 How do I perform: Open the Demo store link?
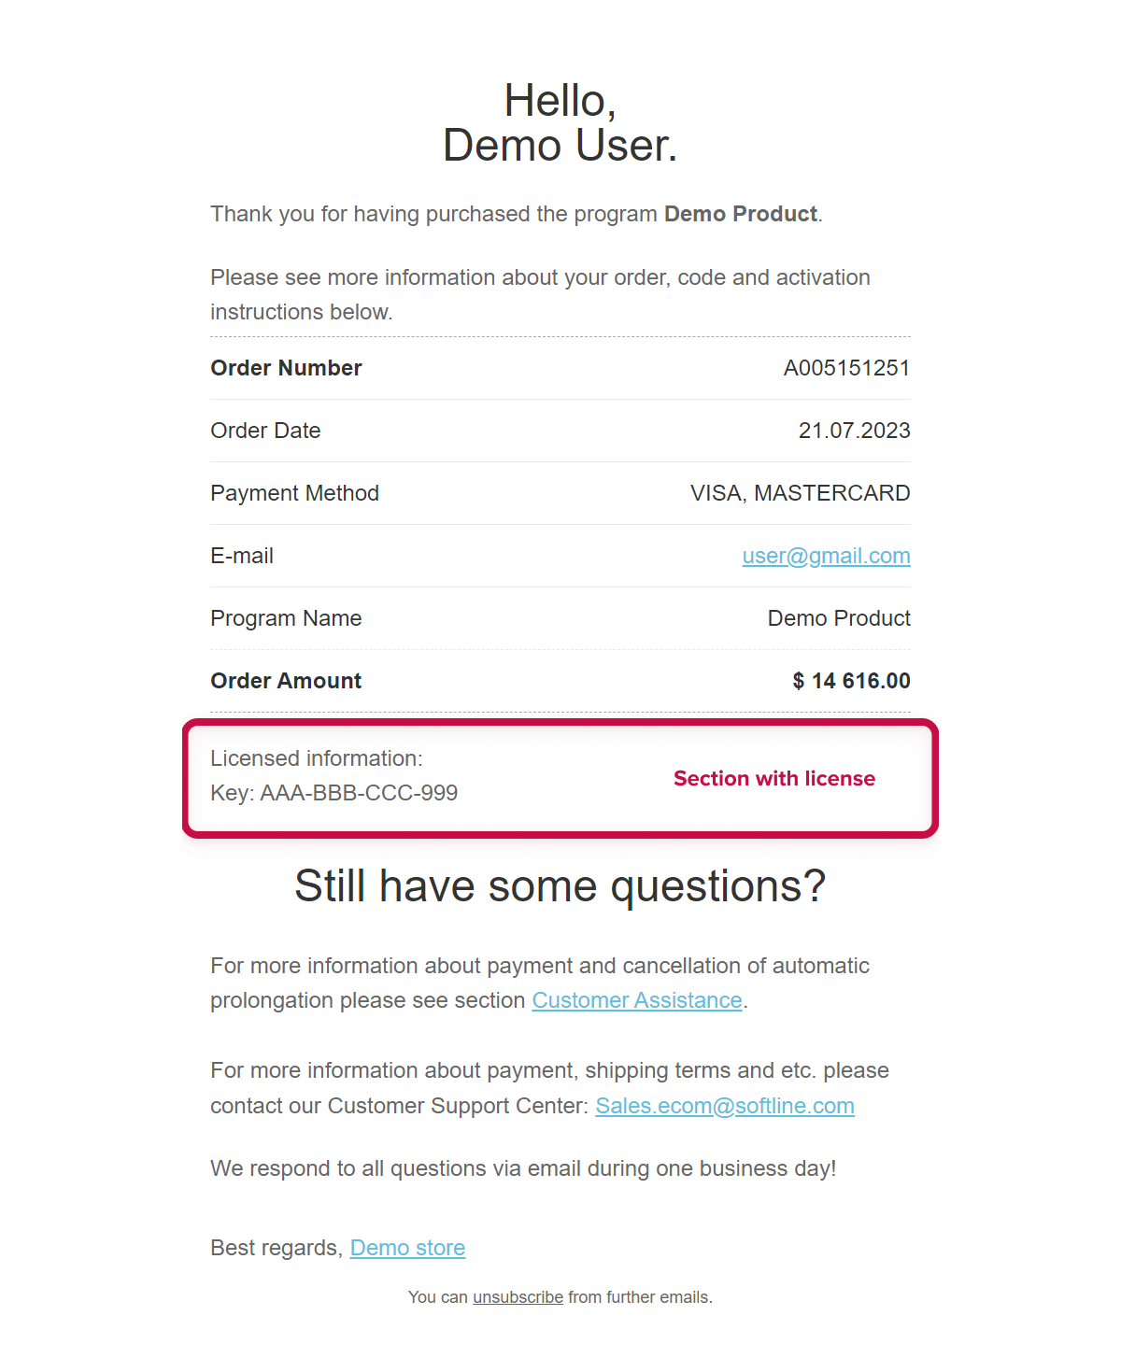tap(407, 1248)
